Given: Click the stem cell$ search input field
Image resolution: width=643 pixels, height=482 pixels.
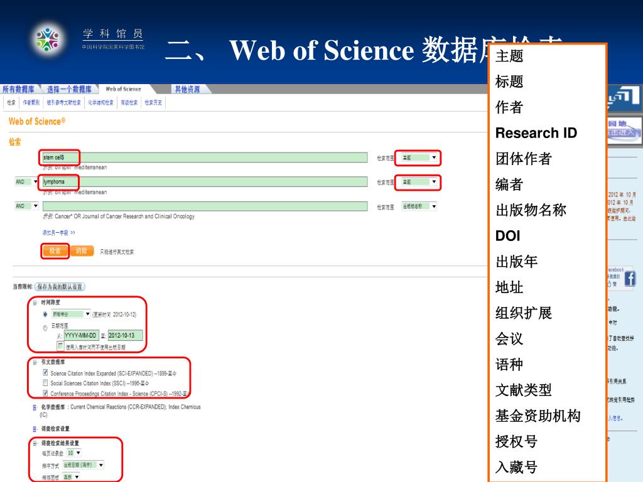Looking at the screenshot, I should (205, 158).
